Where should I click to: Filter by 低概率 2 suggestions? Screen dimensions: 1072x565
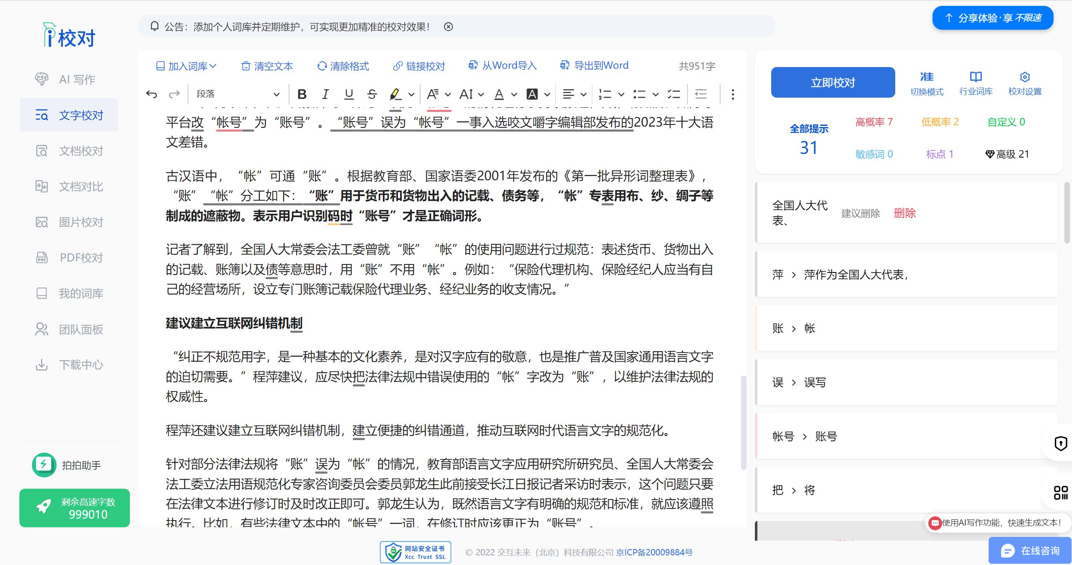coord(940,122)
